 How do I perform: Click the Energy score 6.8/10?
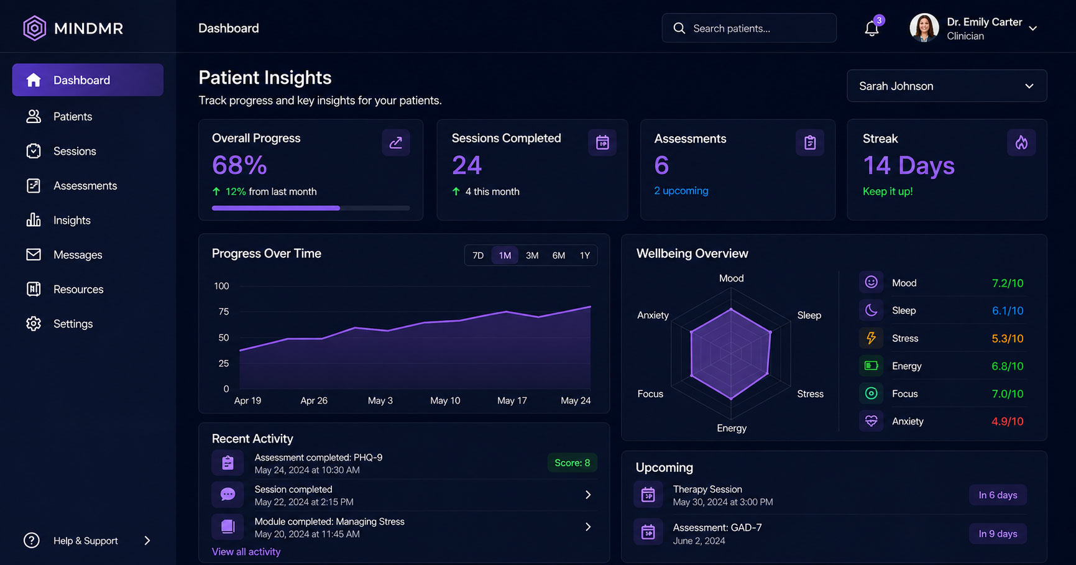[1007, 366]
